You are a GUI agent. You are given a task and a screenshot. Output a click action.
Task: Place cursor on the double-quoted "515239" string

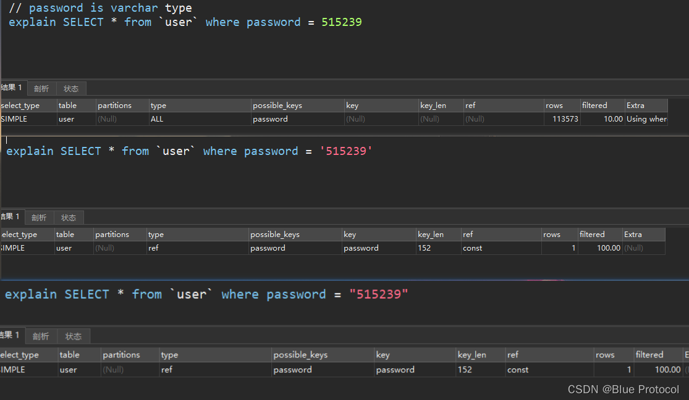(x=378, y=294)
